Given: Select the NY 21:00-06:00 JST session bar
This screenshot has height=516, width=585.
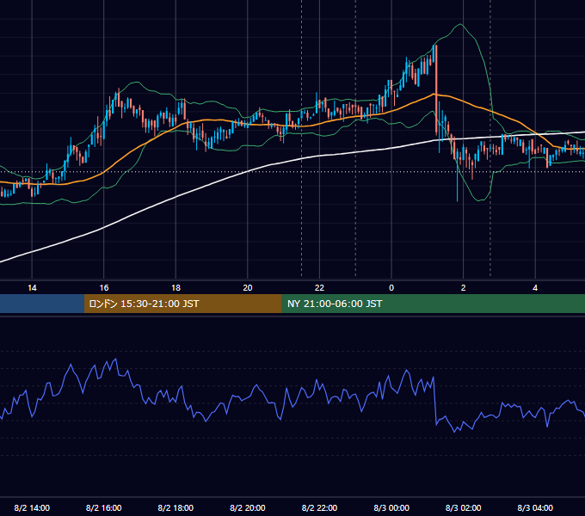Looking at the screenshot, I should (433, 304).
